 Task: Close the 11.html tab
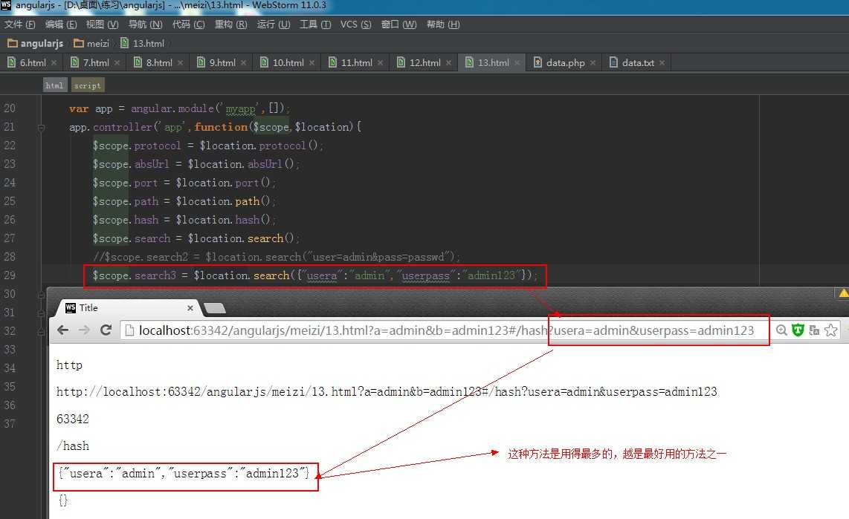[380, 62]
